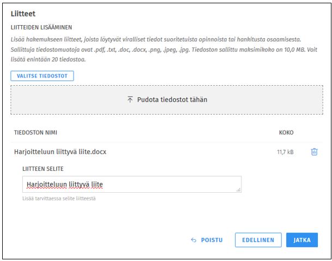Image resolution: width=332 pixels, height=261 pixels.
Task: Click the return arrow icon beside POISTU
Action: pyautogui.click(x=194, y=240)
